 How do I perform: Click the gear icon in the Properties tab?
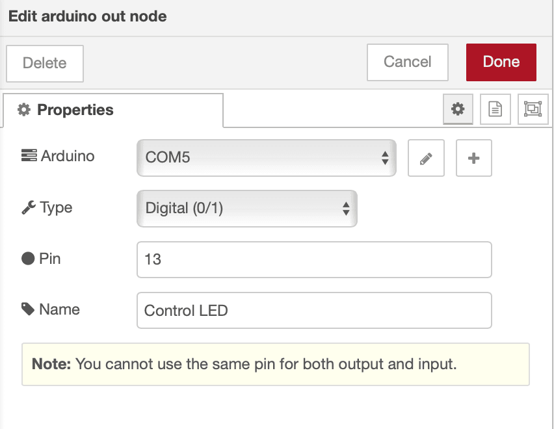[x=23, y=109]
